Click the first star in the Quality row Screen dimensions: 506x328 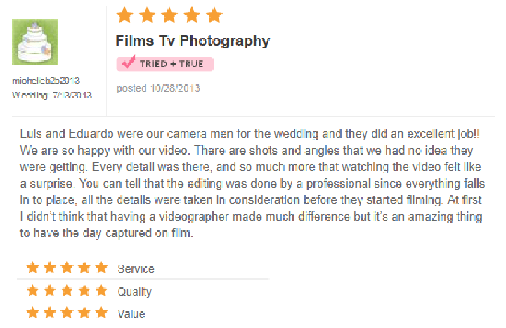[x=32, y=290]
